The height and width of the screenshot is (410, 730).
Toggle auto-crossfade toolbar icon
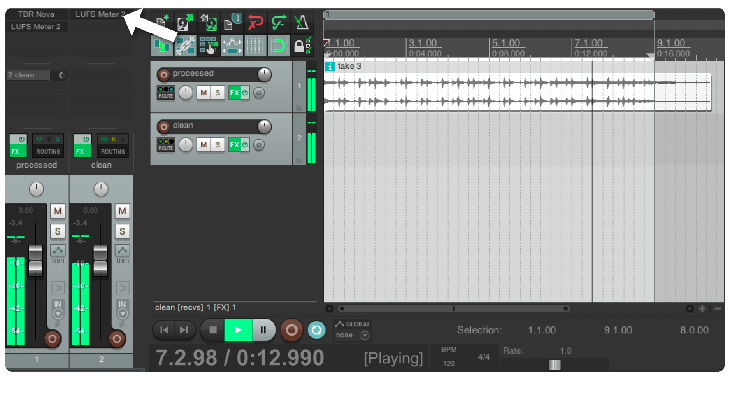162,46
